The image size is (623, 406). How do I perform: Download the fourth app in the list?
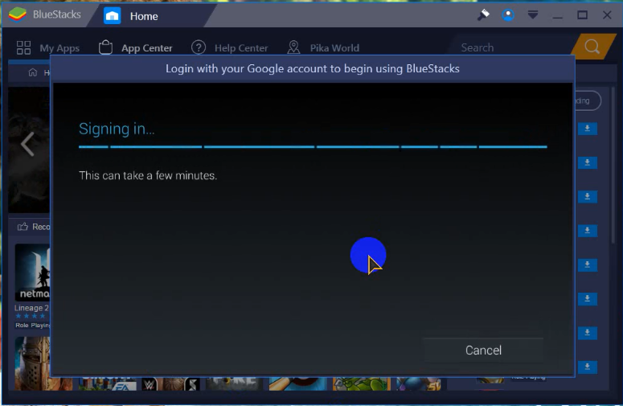point(588,231)
